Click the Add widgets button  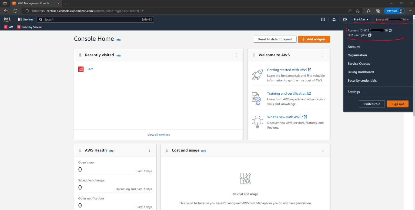pos(314,39)
